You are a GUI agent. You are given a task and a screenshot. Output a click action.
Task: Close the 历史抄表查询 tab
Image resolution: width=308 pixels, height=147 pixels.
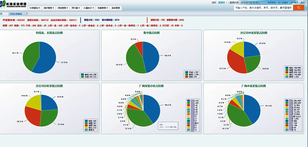pyautogui.click(x=27, y=14)
